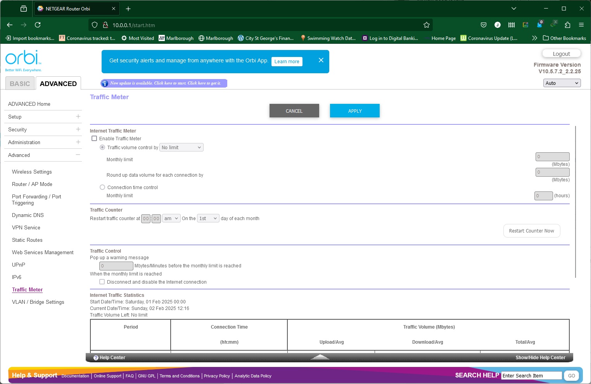Screen dimensions: 591x384
Task: Click the browser address bar URL
Action: tap(134, 25)
